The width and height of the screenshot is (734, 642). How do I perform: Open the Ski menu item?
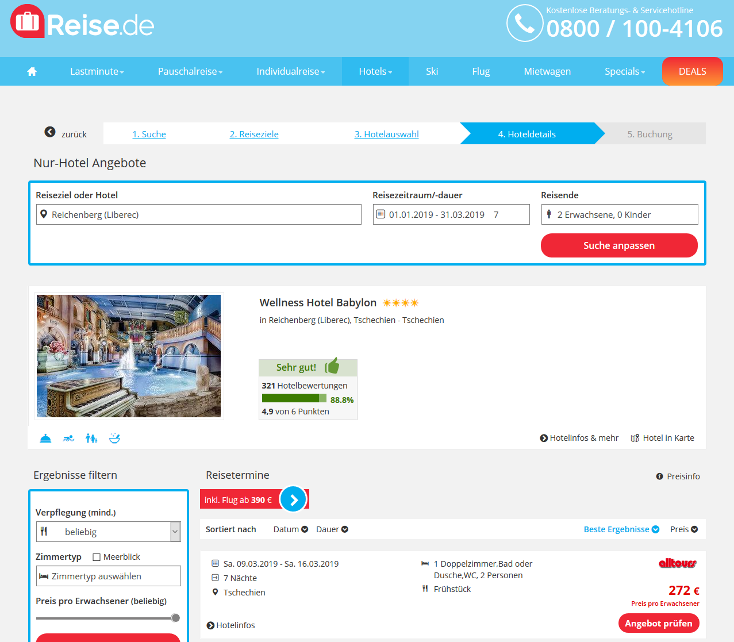pos(432,71)
